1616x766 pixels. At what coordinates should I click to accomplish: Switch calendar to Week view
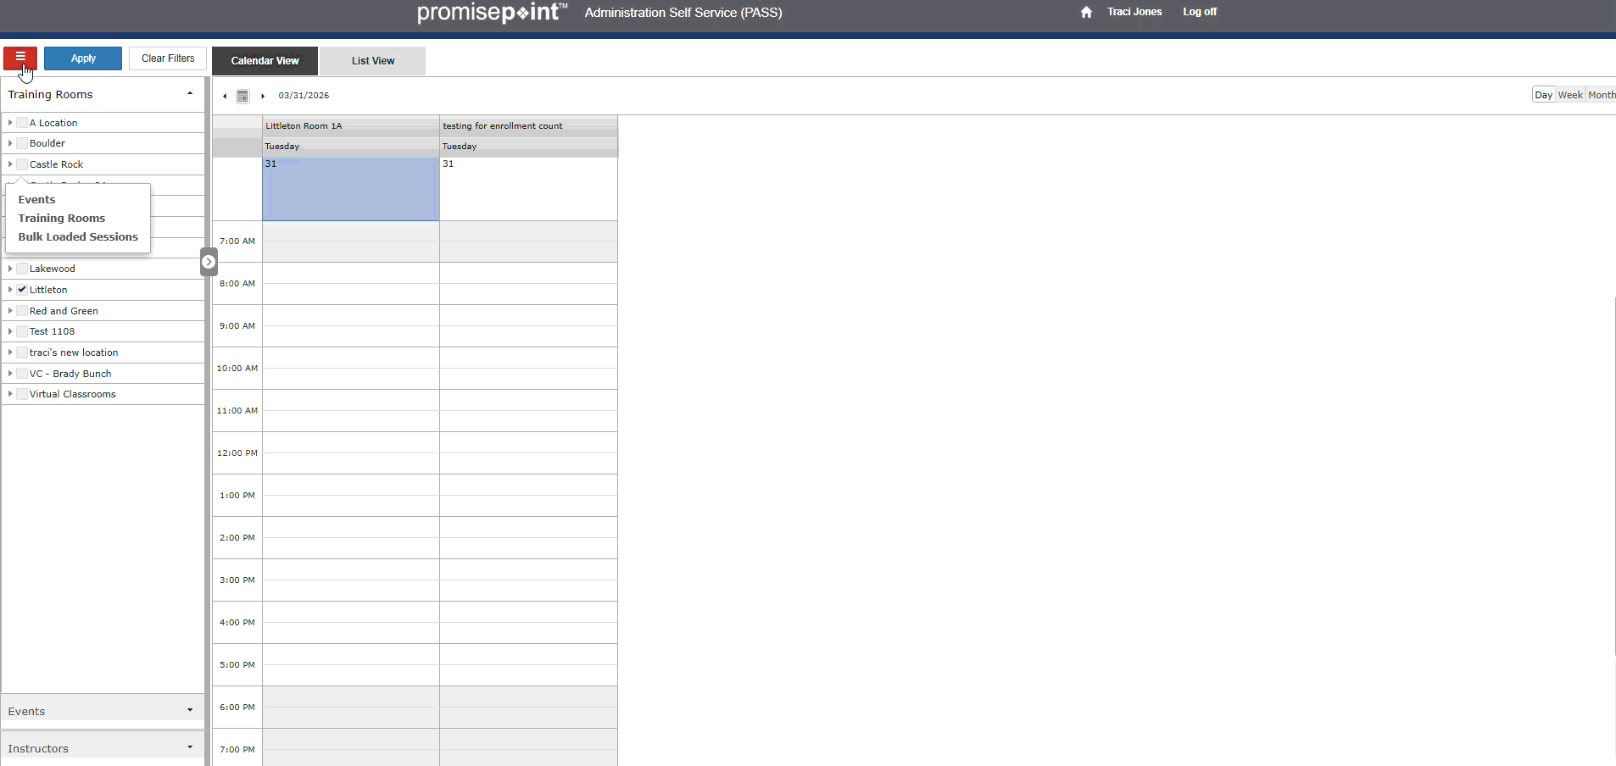coord(1570,95)
